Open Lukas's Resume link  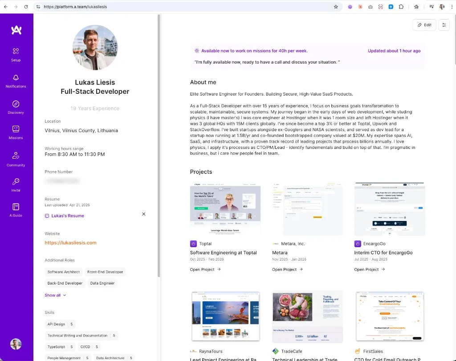pyautogui.click(x=64, y=216)
